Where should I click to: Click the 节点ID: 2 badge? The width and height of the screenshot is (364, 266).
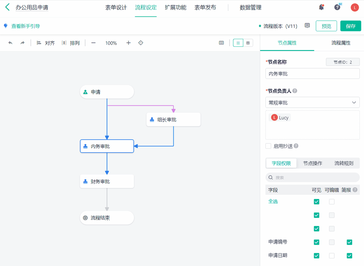343,62
